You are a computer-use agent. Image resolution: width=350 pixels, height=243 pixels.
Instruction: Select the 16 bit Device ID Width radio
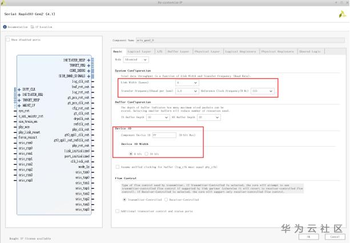[146, 154]
